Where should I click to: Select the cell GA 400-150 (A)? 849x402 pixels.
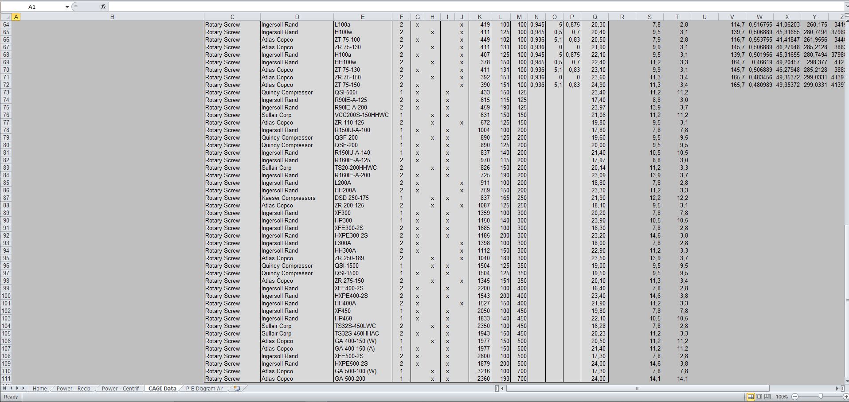363,348
